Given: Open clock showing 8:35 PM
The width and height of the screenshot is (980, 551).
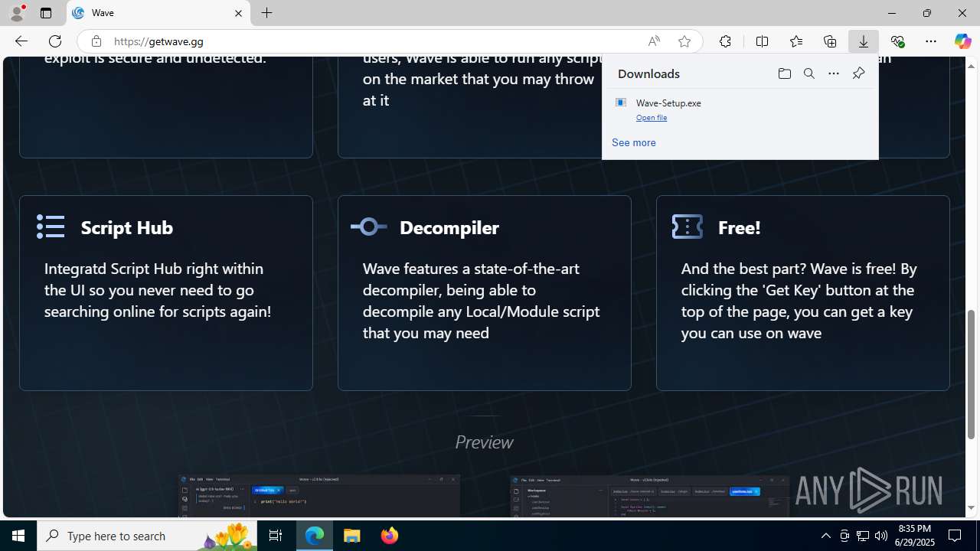Looking at the screenshot, I should click(x=915, y=536).
